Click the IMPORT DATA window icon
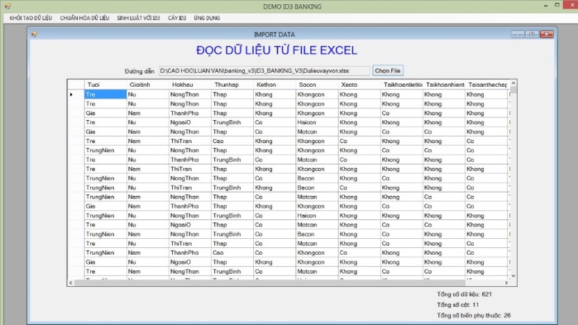 (x=34, y=34)
